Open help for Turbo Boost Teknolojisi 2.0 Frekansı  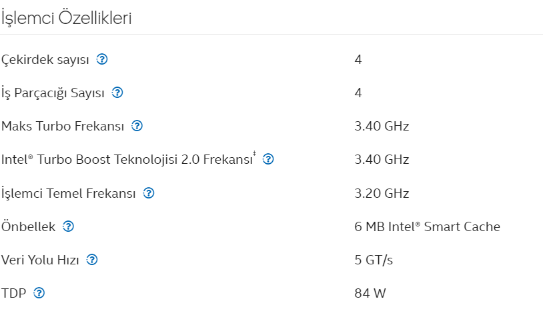pyautogui.click(x=268, y=159)
